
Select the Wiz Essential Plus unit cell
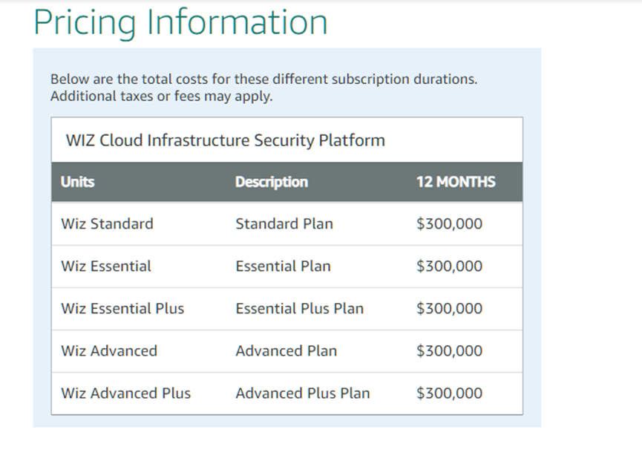[122, 308]
